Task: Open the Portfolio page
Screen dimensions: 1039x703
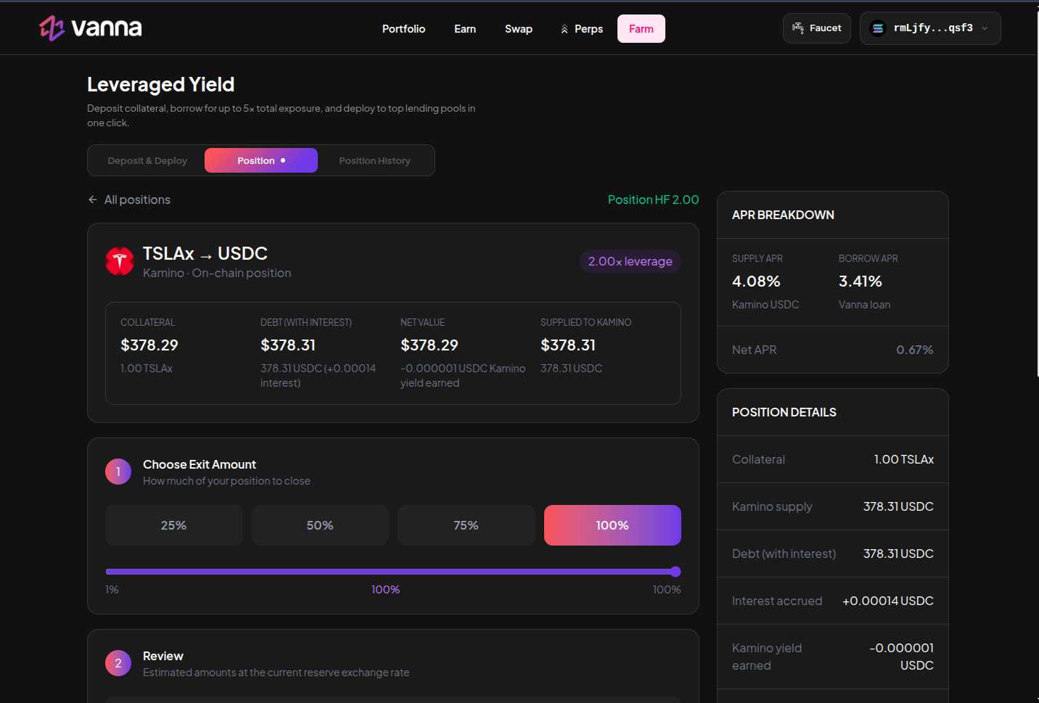Action: pos(403,29)
